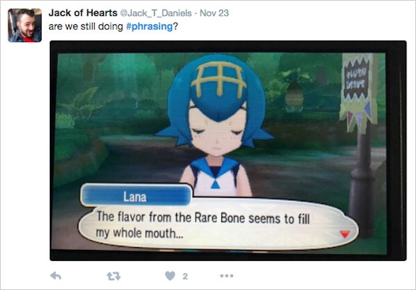View the like count number 2

pos(185,276)
